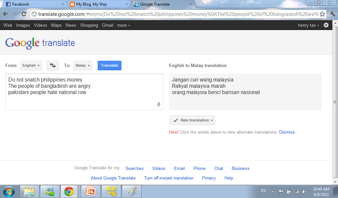Click the browser forward arrow
Image resolution: width=338 pixels, height=198 pixels.
[x=15, y=14]
